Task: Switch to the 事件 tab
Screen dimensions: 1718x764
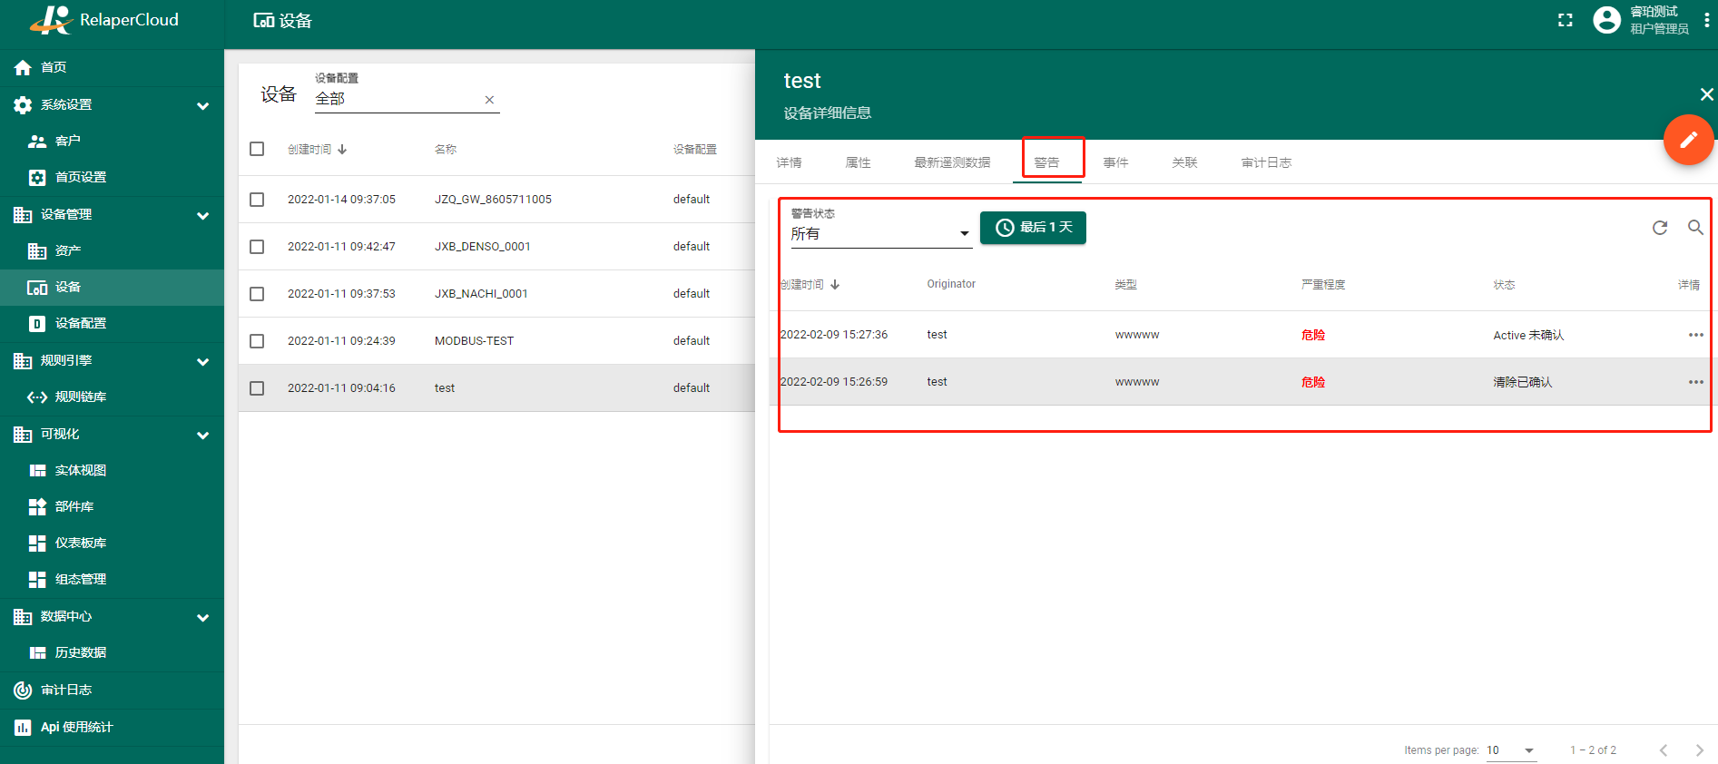Action: pyautogui.click(x=1115, y=162)
